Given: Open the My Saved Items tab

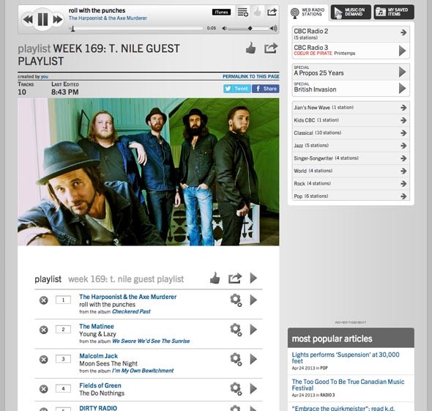Looking at the screenshot, I should pyautogui.click(x=394, y=12).
